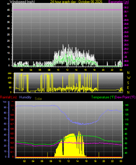The image size is (136, 165).
Task: Click the 1.1 rainfall axis value
Action: click(12, 106)
